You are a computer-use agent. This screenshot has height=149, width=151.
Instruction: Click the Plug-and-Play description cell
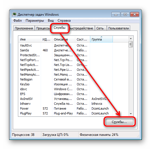click(63, 113)
